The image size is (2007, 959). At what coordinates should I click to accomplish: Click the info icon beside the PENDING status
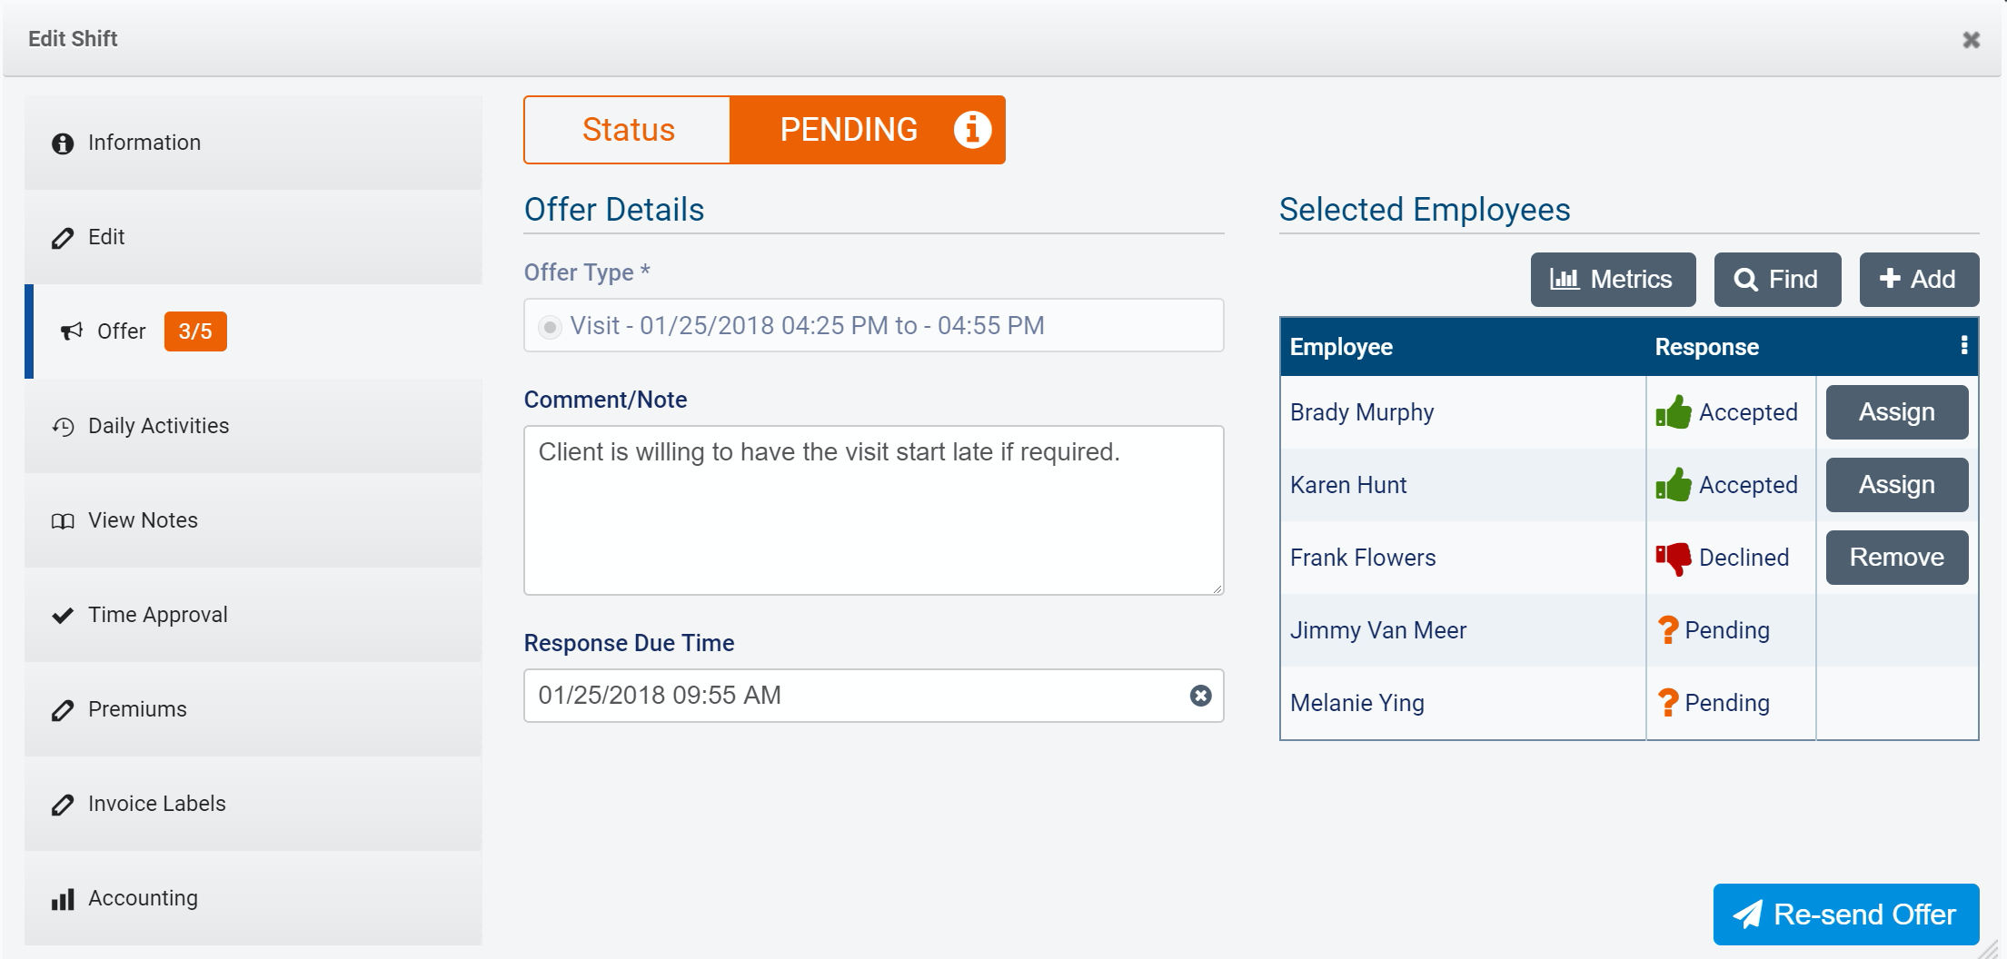pos(971,129)
